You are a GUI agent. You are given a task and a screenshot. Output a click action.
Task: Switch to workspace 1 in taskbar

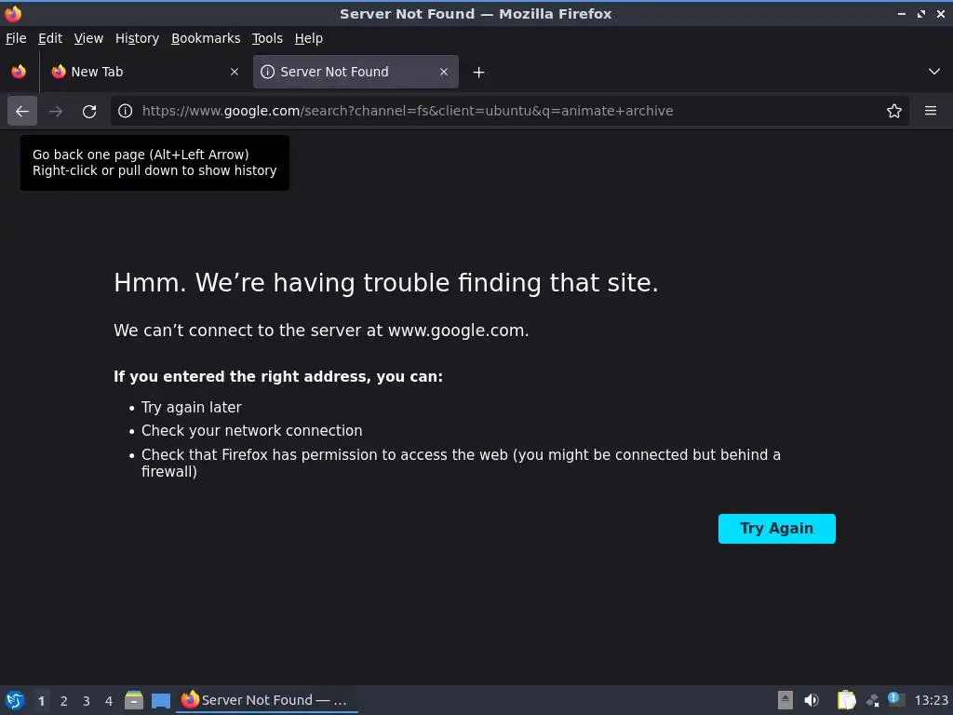coord(41,701)
